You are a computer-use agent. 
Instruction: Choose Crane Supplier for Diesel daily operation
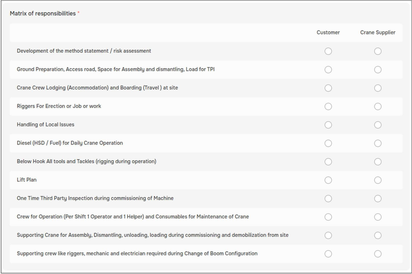[x=378, y=143]
